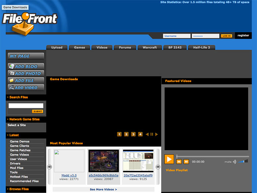
Task: Open Hottest Files link
Action: point(19,177)
